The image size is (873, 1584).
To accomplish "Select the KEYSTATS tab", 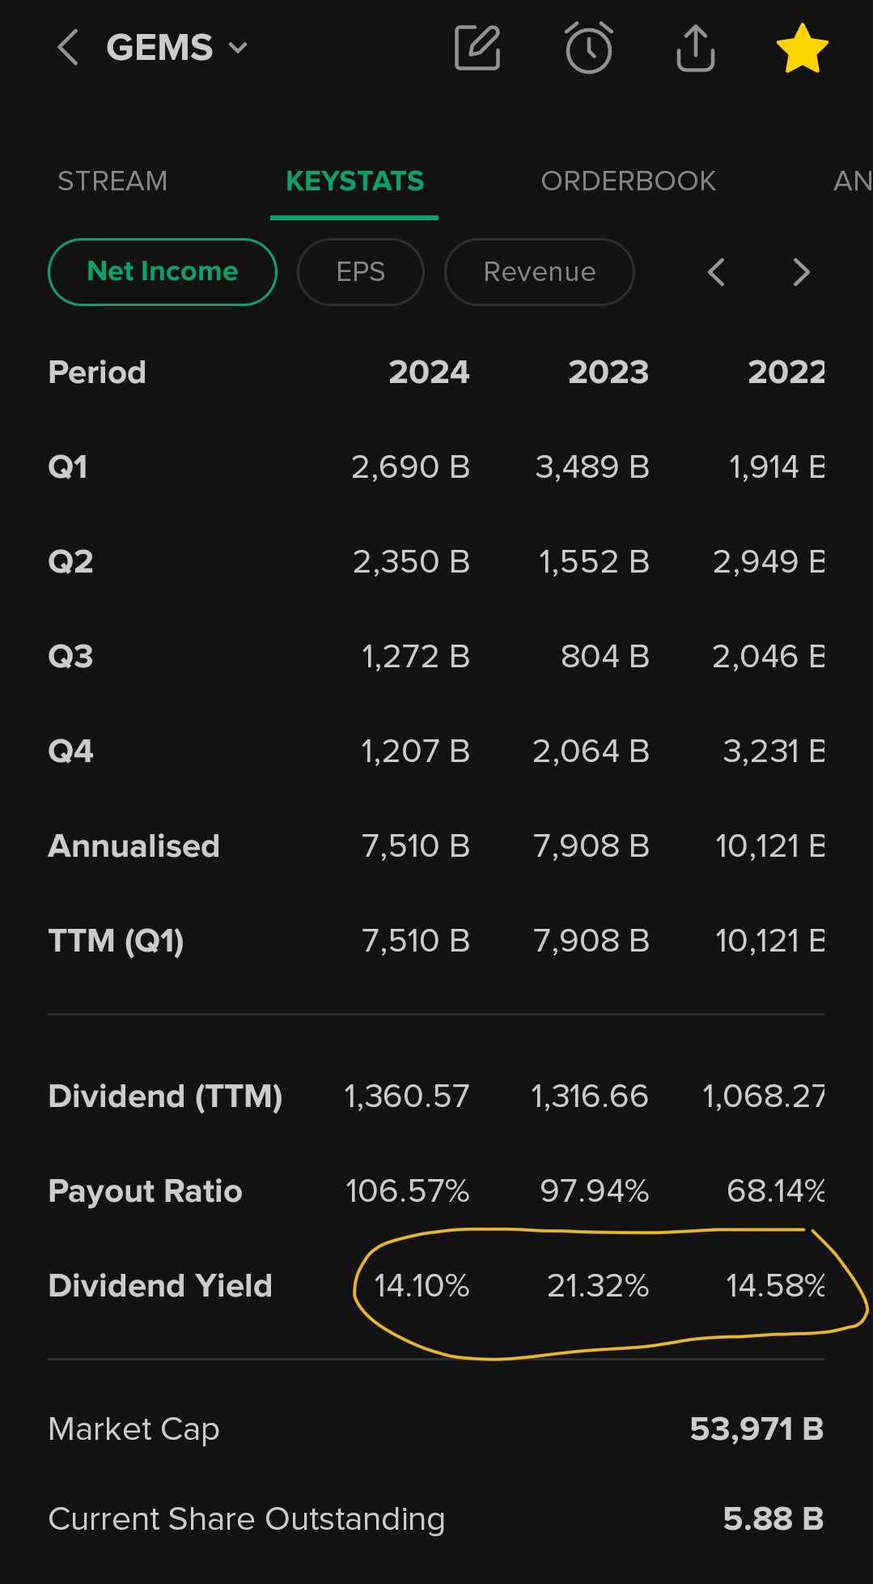I will tap(354, 181).
